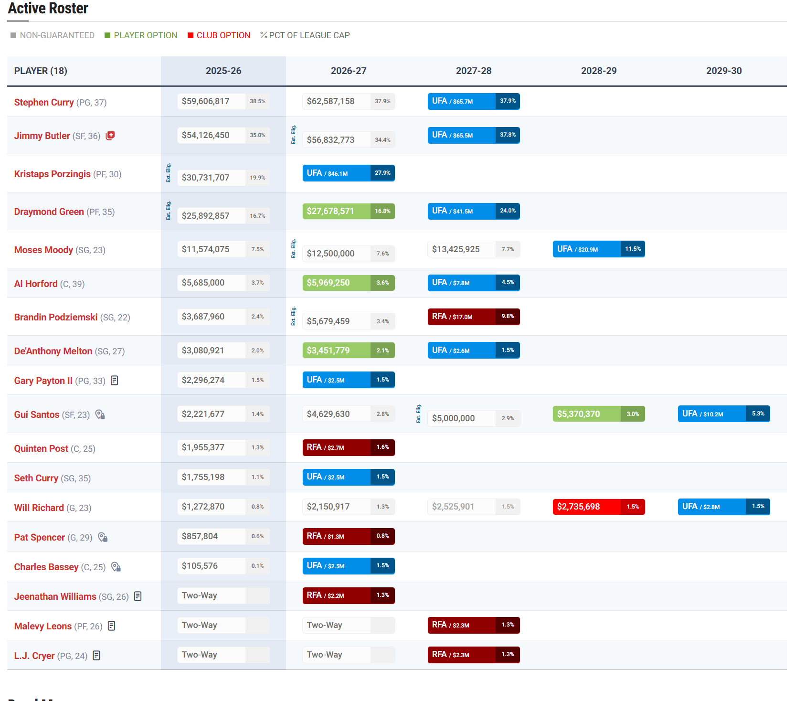Click the Ext. Elig. label in Kristaps Porzingis's row
Screen dimensions: 795x701
click(169, 173)
